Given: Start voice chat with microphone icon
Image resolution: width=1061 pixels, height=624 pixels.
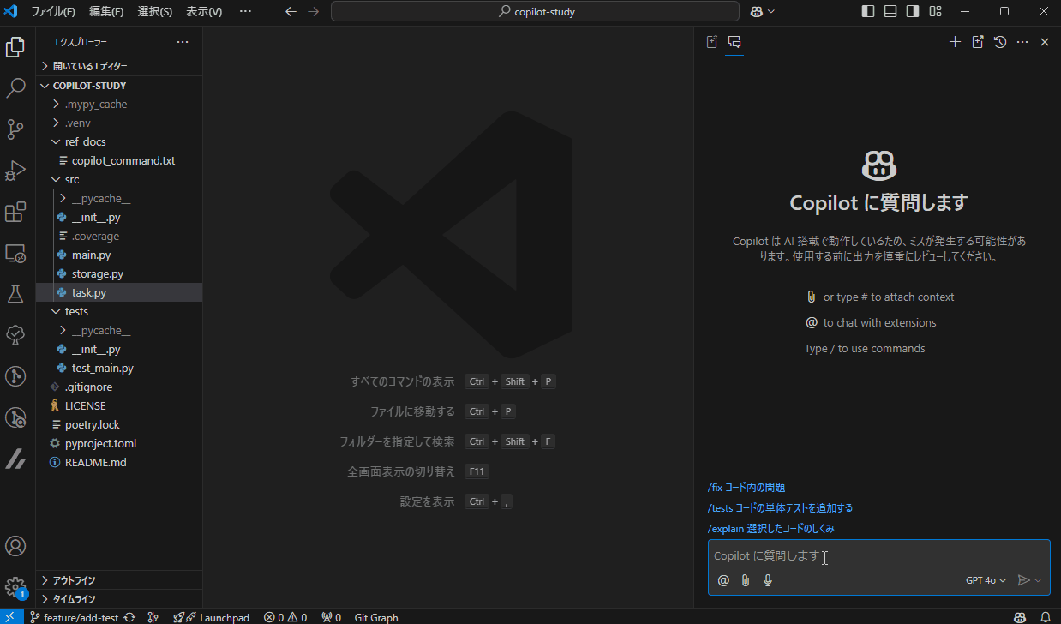Looking at the screenshot, I should 768,580.
